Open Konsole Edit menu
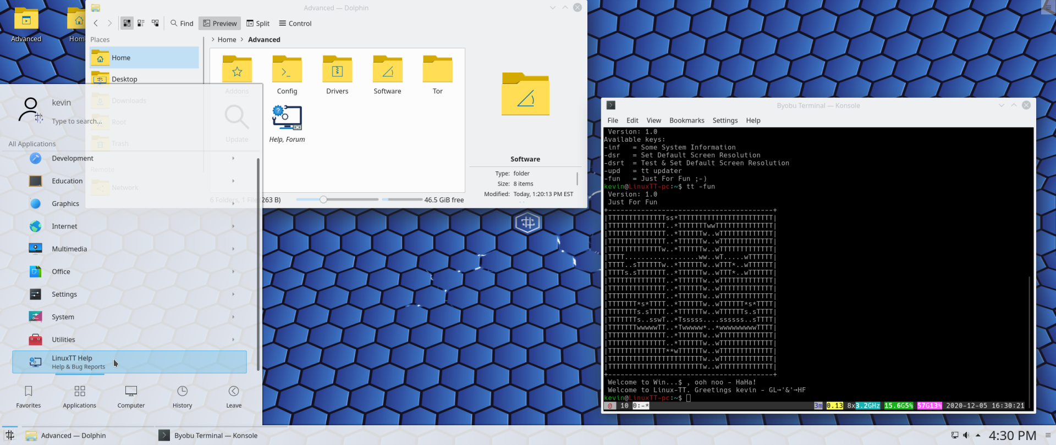This screenshot has height=445, width=1056. tap(632, 120)
